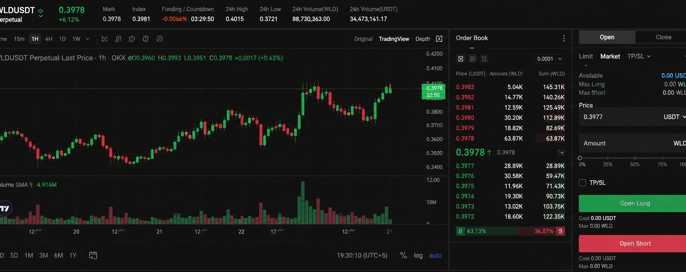Screen dimensions: 686x272
Task: Switch to Original chart view
Action: point(363,39)
